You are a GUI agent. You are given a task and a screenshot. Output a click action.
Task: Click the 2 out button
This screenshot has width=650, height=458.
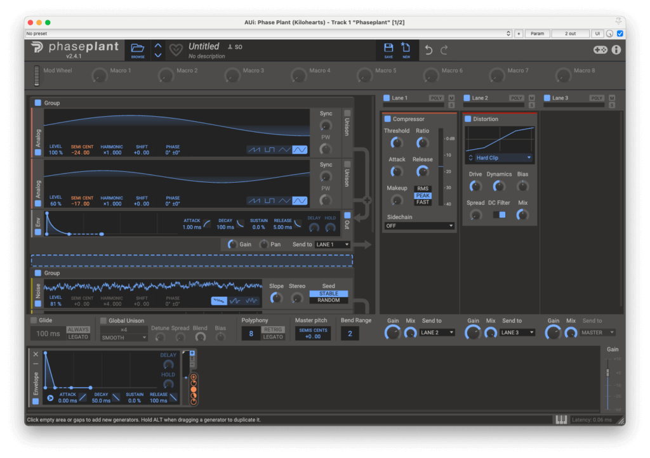pos(571,34)
